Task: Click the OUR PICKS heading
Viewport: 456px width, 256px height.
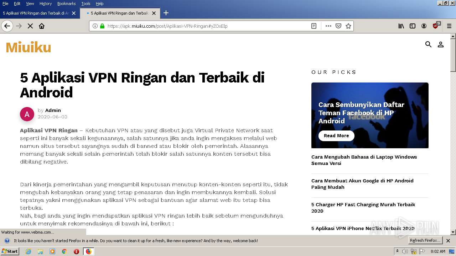Action: [334, 72]
